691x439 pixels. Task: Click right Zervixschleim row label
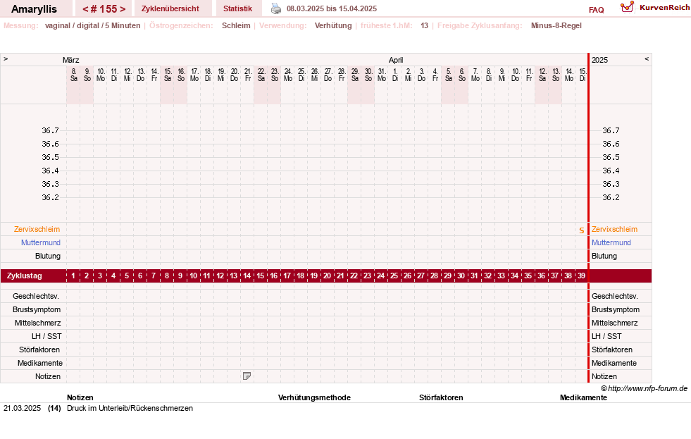[614, 229]
